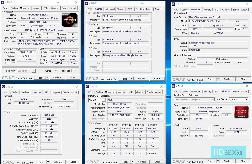
Task: Click CPU-Z title icon in SPD window
Action: tap(87, 86)
